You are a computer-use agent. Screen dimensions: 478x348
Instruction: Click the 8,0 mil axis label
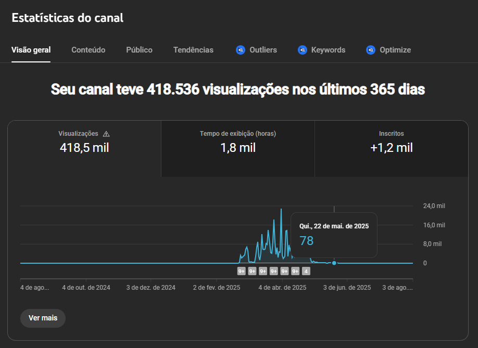click(x=432, y=244)
